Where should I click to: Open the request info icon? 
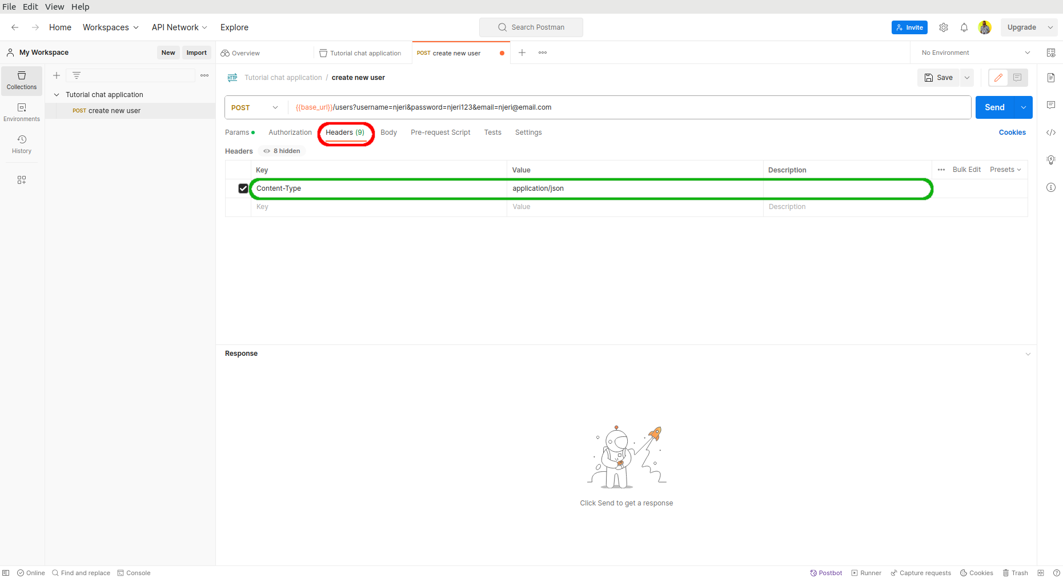(x=1051, y=187)
